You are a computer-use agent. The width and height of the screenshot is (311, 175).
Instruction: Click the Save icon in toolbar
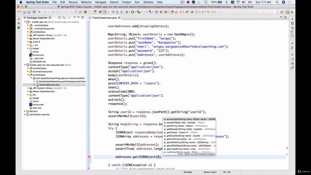[25, 12]
